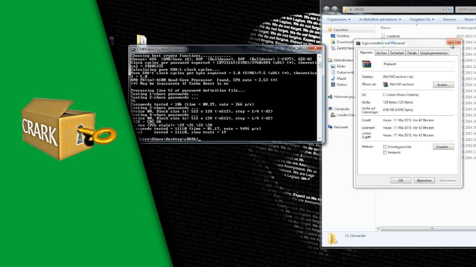Image resolution: width=476 pixels, height=267 pixels.
Task: Open the Details tab
Action: (x=412, y=53)
